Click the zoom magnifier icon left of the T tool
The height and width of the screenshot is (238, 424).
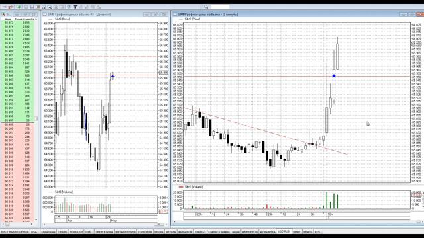tap(50, 7)
